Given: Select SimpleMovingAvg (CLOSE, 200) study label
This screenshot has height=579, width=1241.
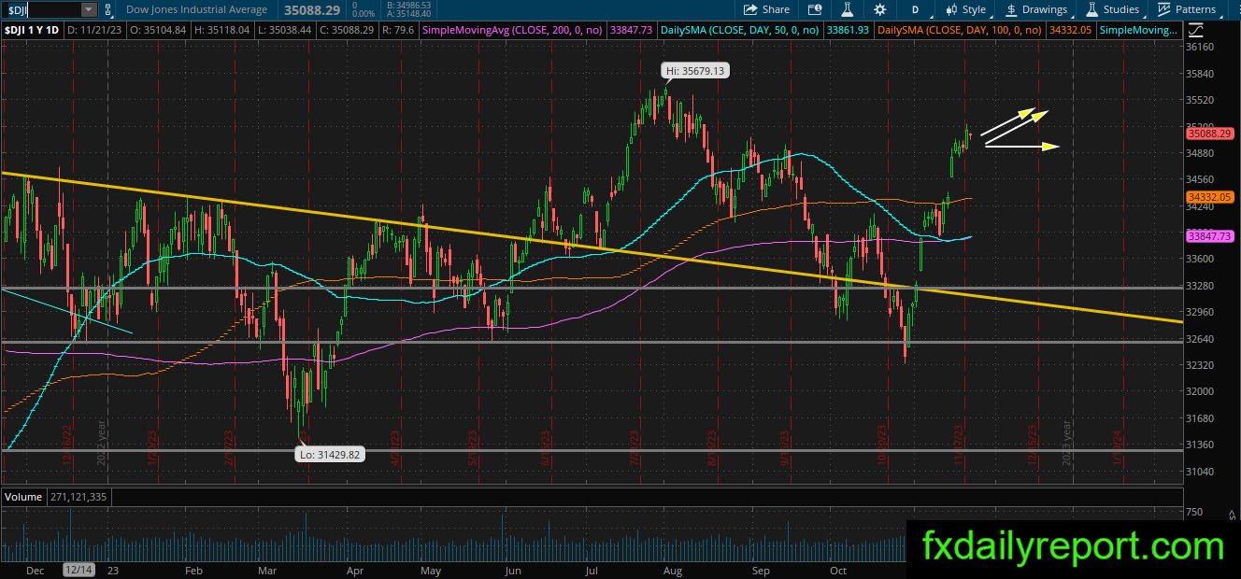Looking at the screenshot, I should (x=513, y=30).
